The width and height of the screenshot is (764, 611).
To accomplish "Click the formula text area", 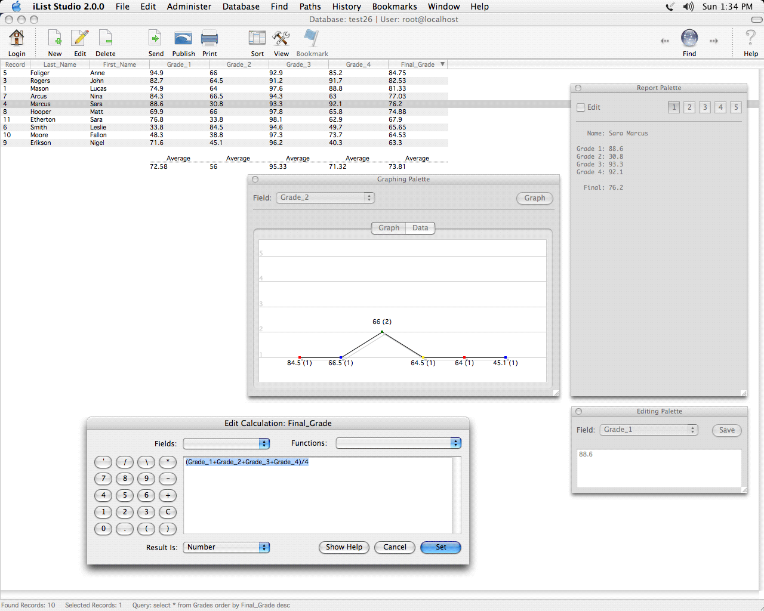I will coord(318,495).
